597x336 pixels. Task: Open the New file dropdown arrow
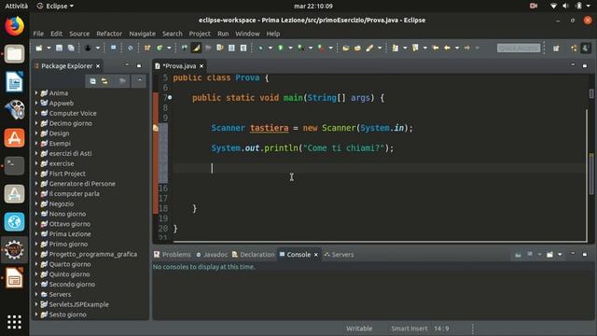pos(49,48)
